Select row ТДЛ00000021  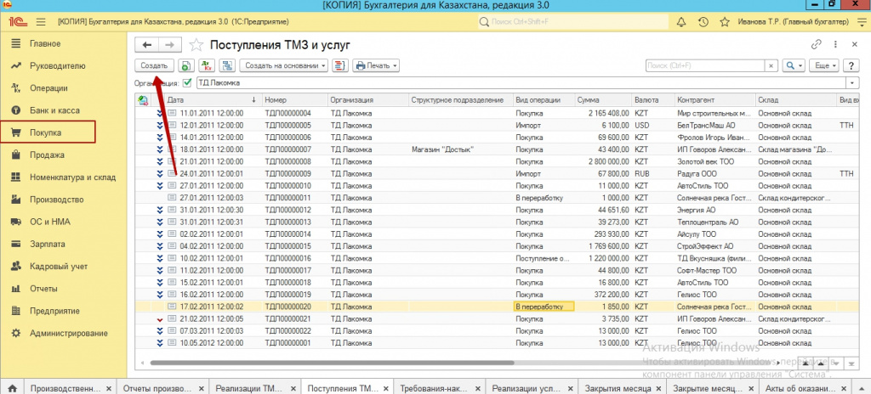(x=497, y=319)
